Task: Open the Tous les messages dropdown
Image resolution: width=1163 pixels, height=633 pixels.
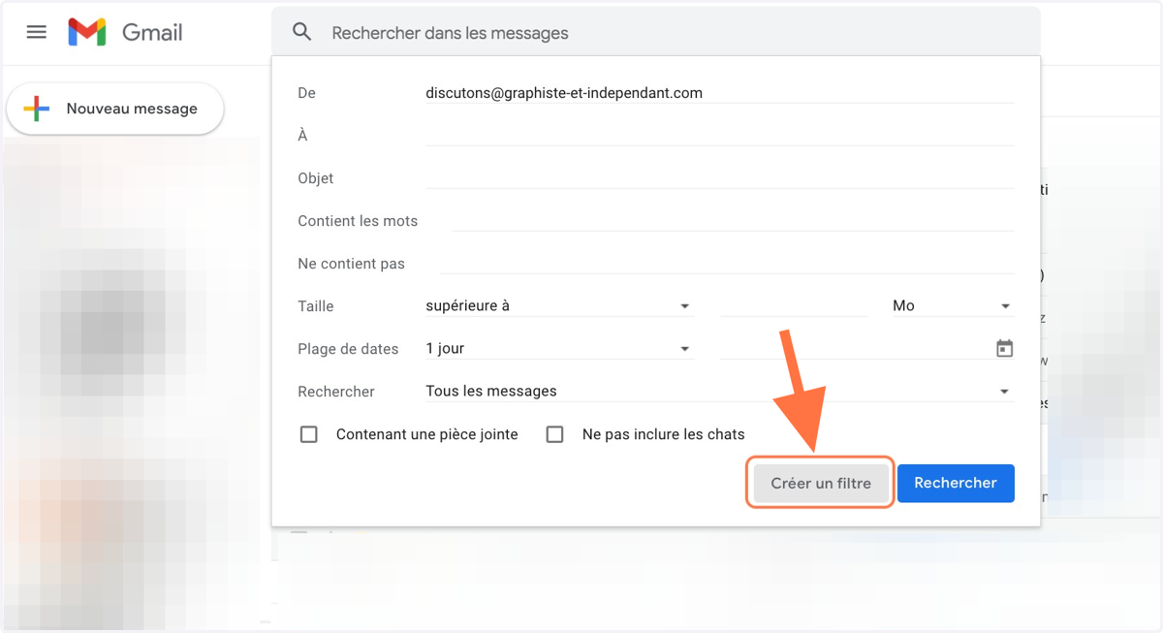Action: click(720, 391)
